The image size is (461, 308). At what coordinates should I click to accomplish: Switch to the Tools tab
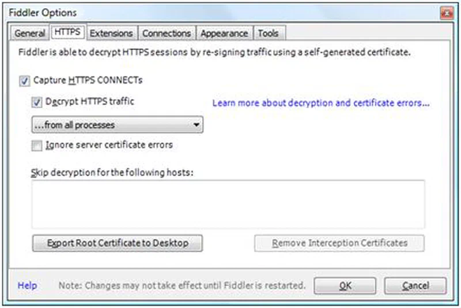268,33
